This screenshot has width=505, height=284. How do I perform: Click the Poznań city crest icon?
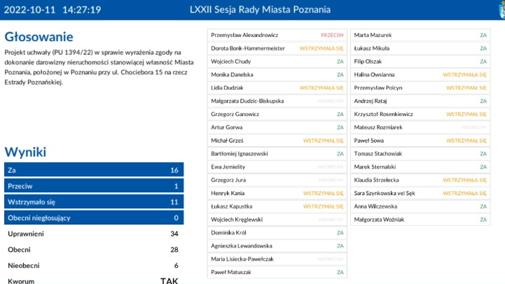pyautogui.click(x=500, y=9)
